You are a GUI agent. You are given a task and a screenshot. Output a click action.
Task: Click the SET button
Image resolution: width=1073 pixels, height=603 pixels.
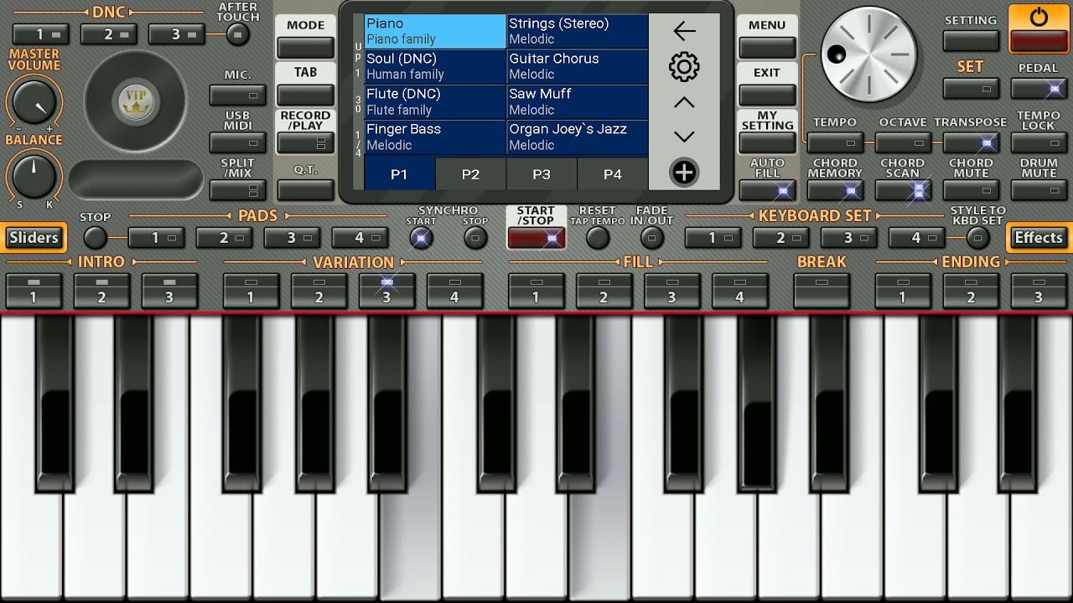(x=971, y=89)
